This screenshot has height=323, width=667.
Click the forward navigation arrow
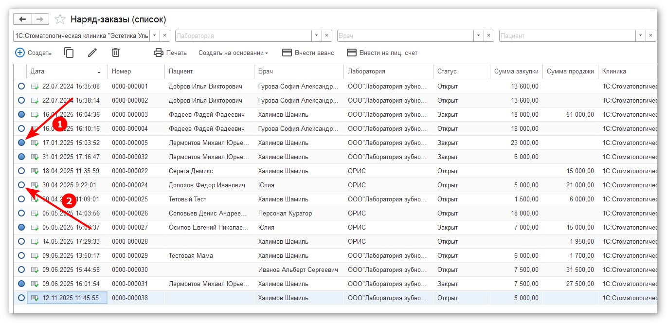click(40, 19)
